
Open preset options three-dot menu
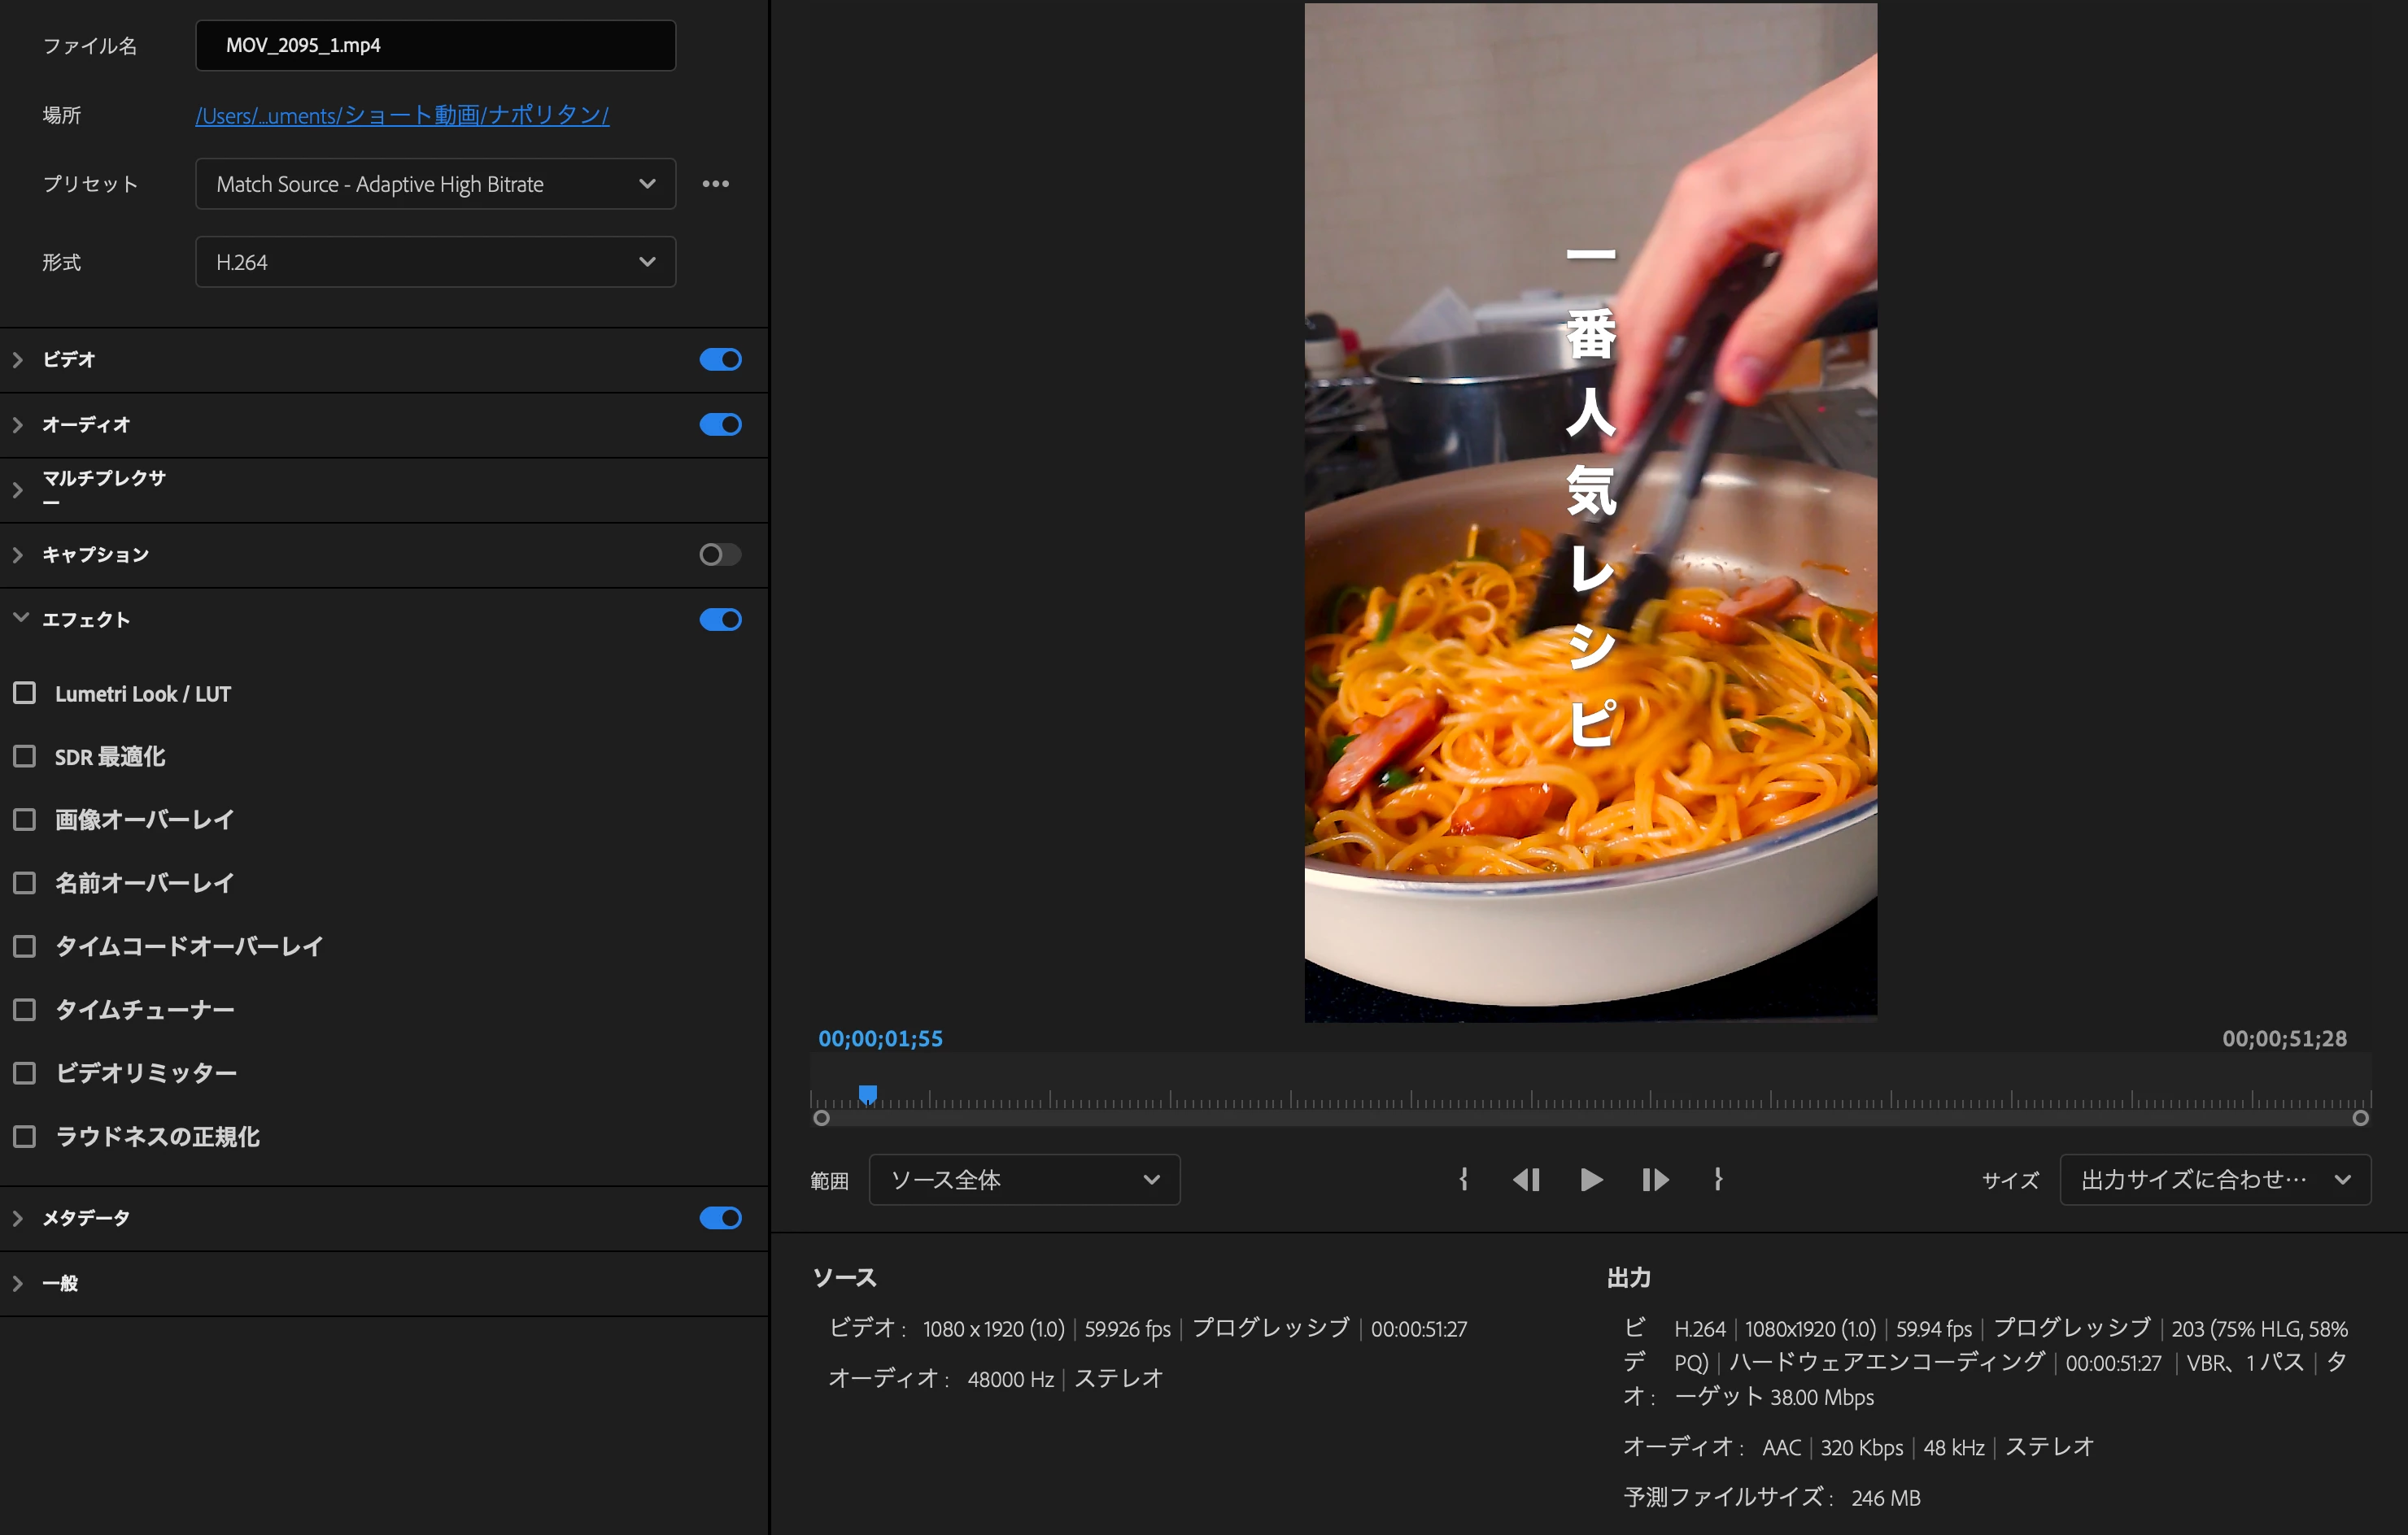[715, 184]
